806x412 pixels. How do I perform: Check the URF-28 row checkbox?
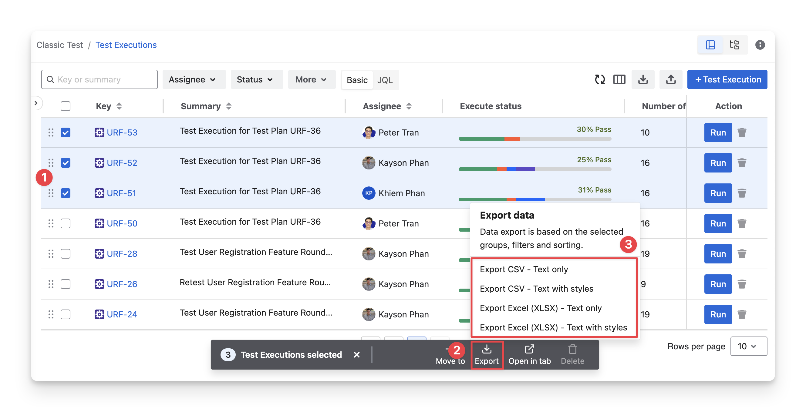tap(66, 254)
